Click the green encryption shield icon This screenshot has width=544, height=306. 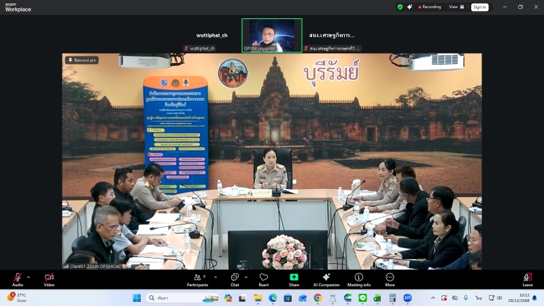[x=400, y=7]
